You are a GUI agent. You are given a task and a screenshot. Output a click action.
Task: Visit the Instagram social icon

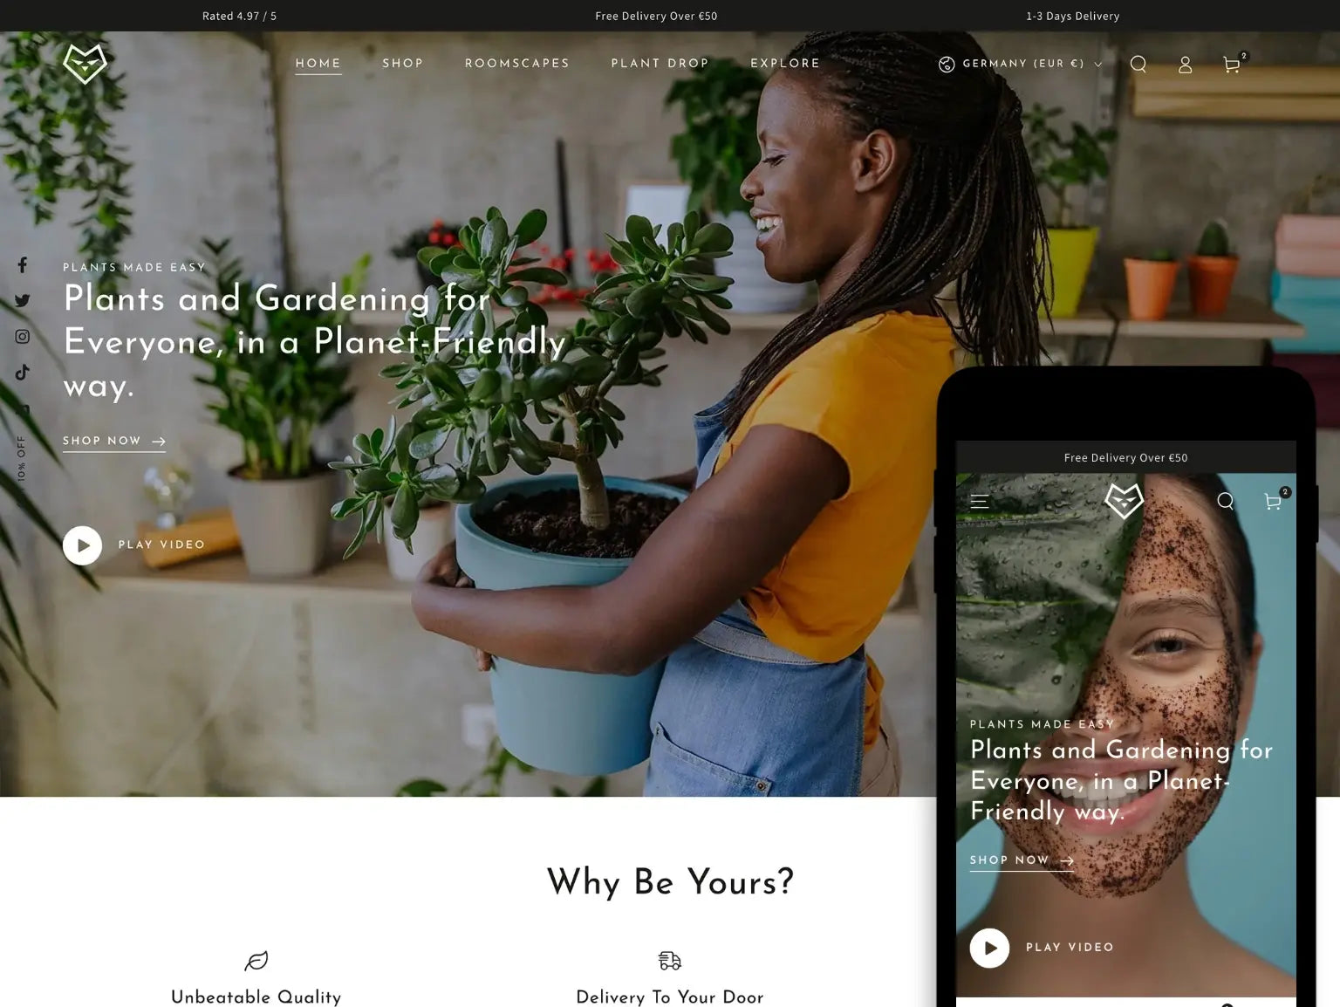coord(23,336)
